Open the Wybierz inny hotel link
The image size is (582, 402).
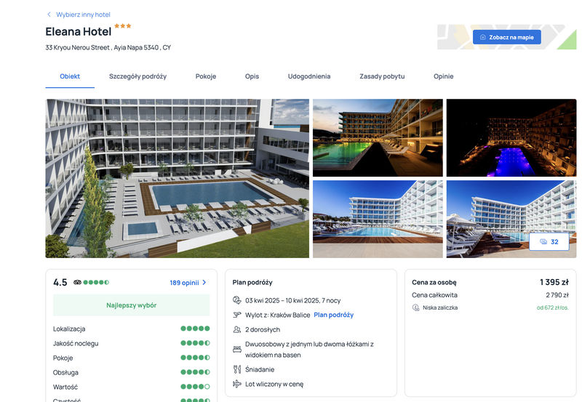click(83, 15)
